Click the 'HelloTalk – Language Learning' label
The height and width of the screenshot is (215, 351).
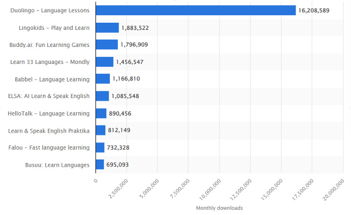click(48, 114)
